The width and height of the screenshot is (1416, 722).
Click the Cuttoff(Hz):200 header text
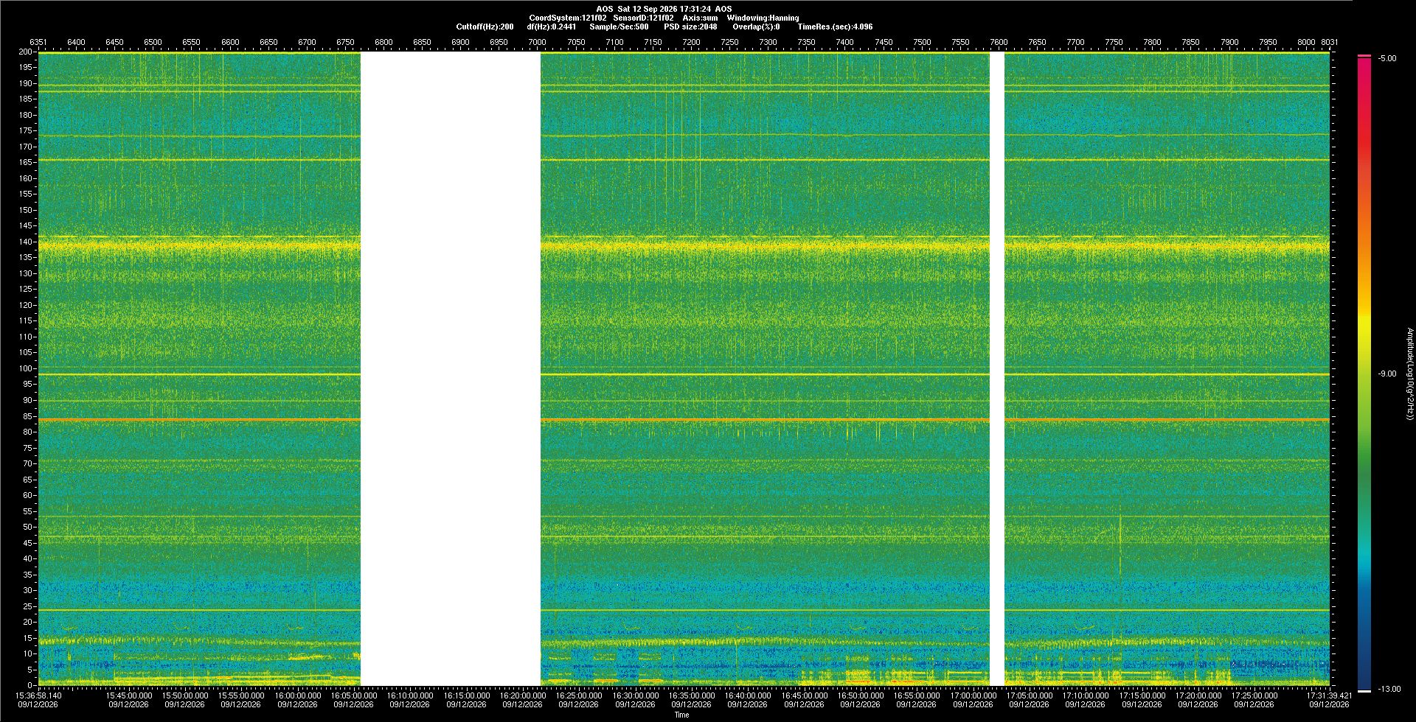click(485, 27)
